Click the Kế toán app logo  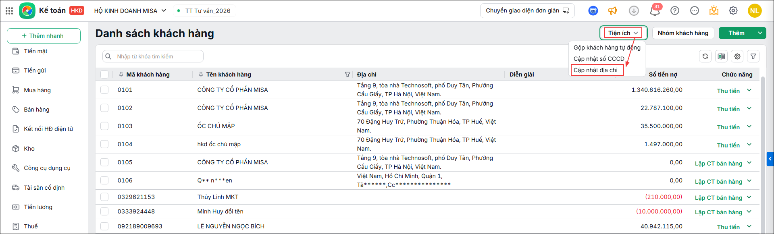[x=27, y=11]
